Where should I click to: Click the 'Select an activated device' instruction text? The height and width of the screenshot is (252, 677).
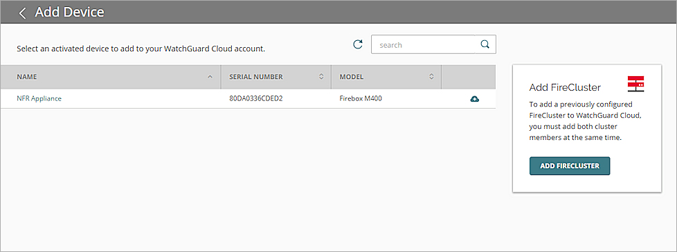141,48
